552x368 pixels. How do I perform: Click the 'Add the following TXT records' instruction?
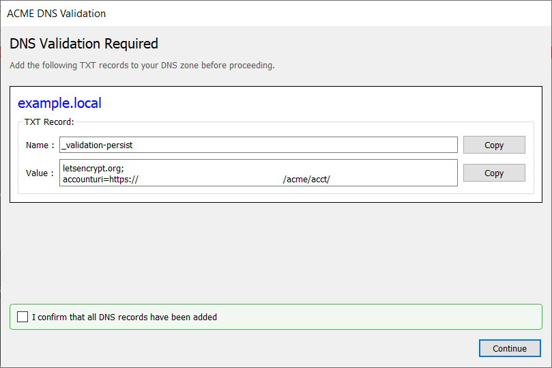(142, 66)
